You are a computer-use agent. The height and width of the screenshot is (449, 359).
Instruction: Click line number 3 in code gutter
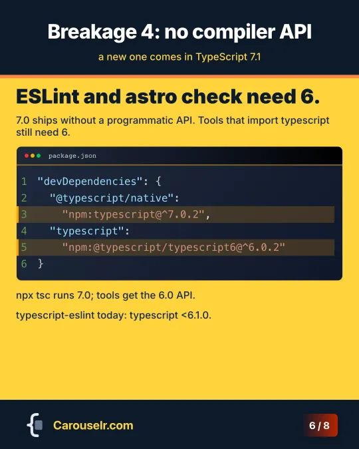click(24, 214)
